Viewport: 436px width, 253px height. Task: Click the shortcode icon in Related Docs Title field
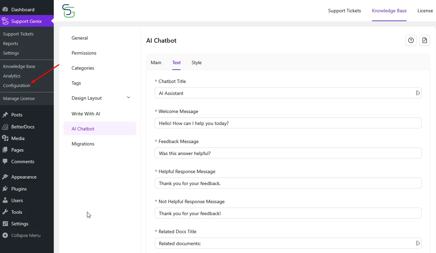[x=418, y=243]
